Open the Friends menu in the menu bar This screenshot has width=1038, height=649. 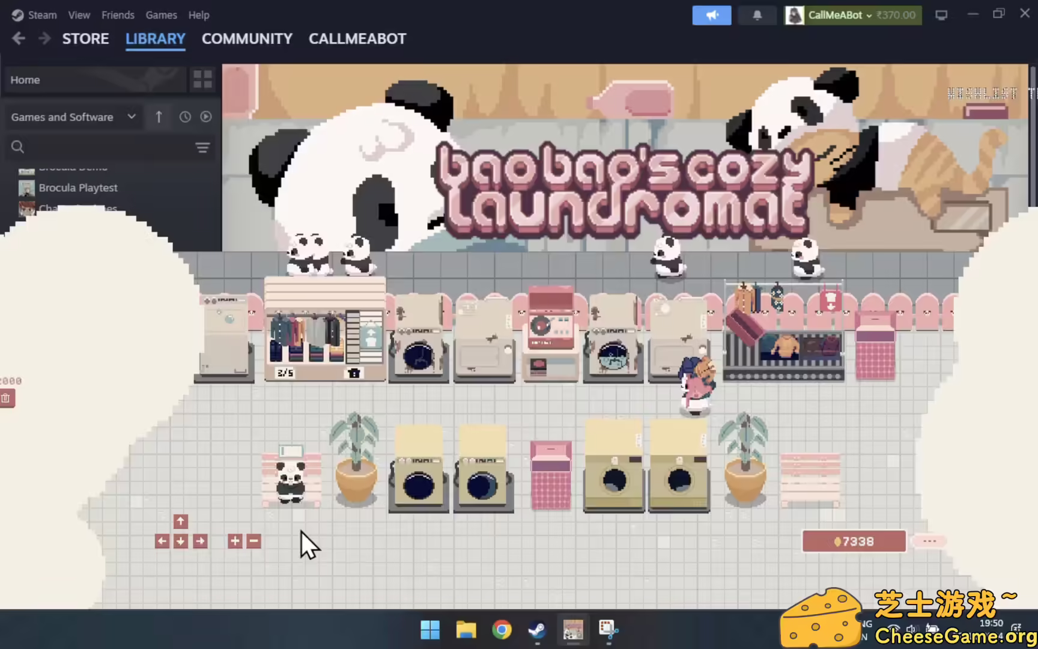tap(118, 14)
